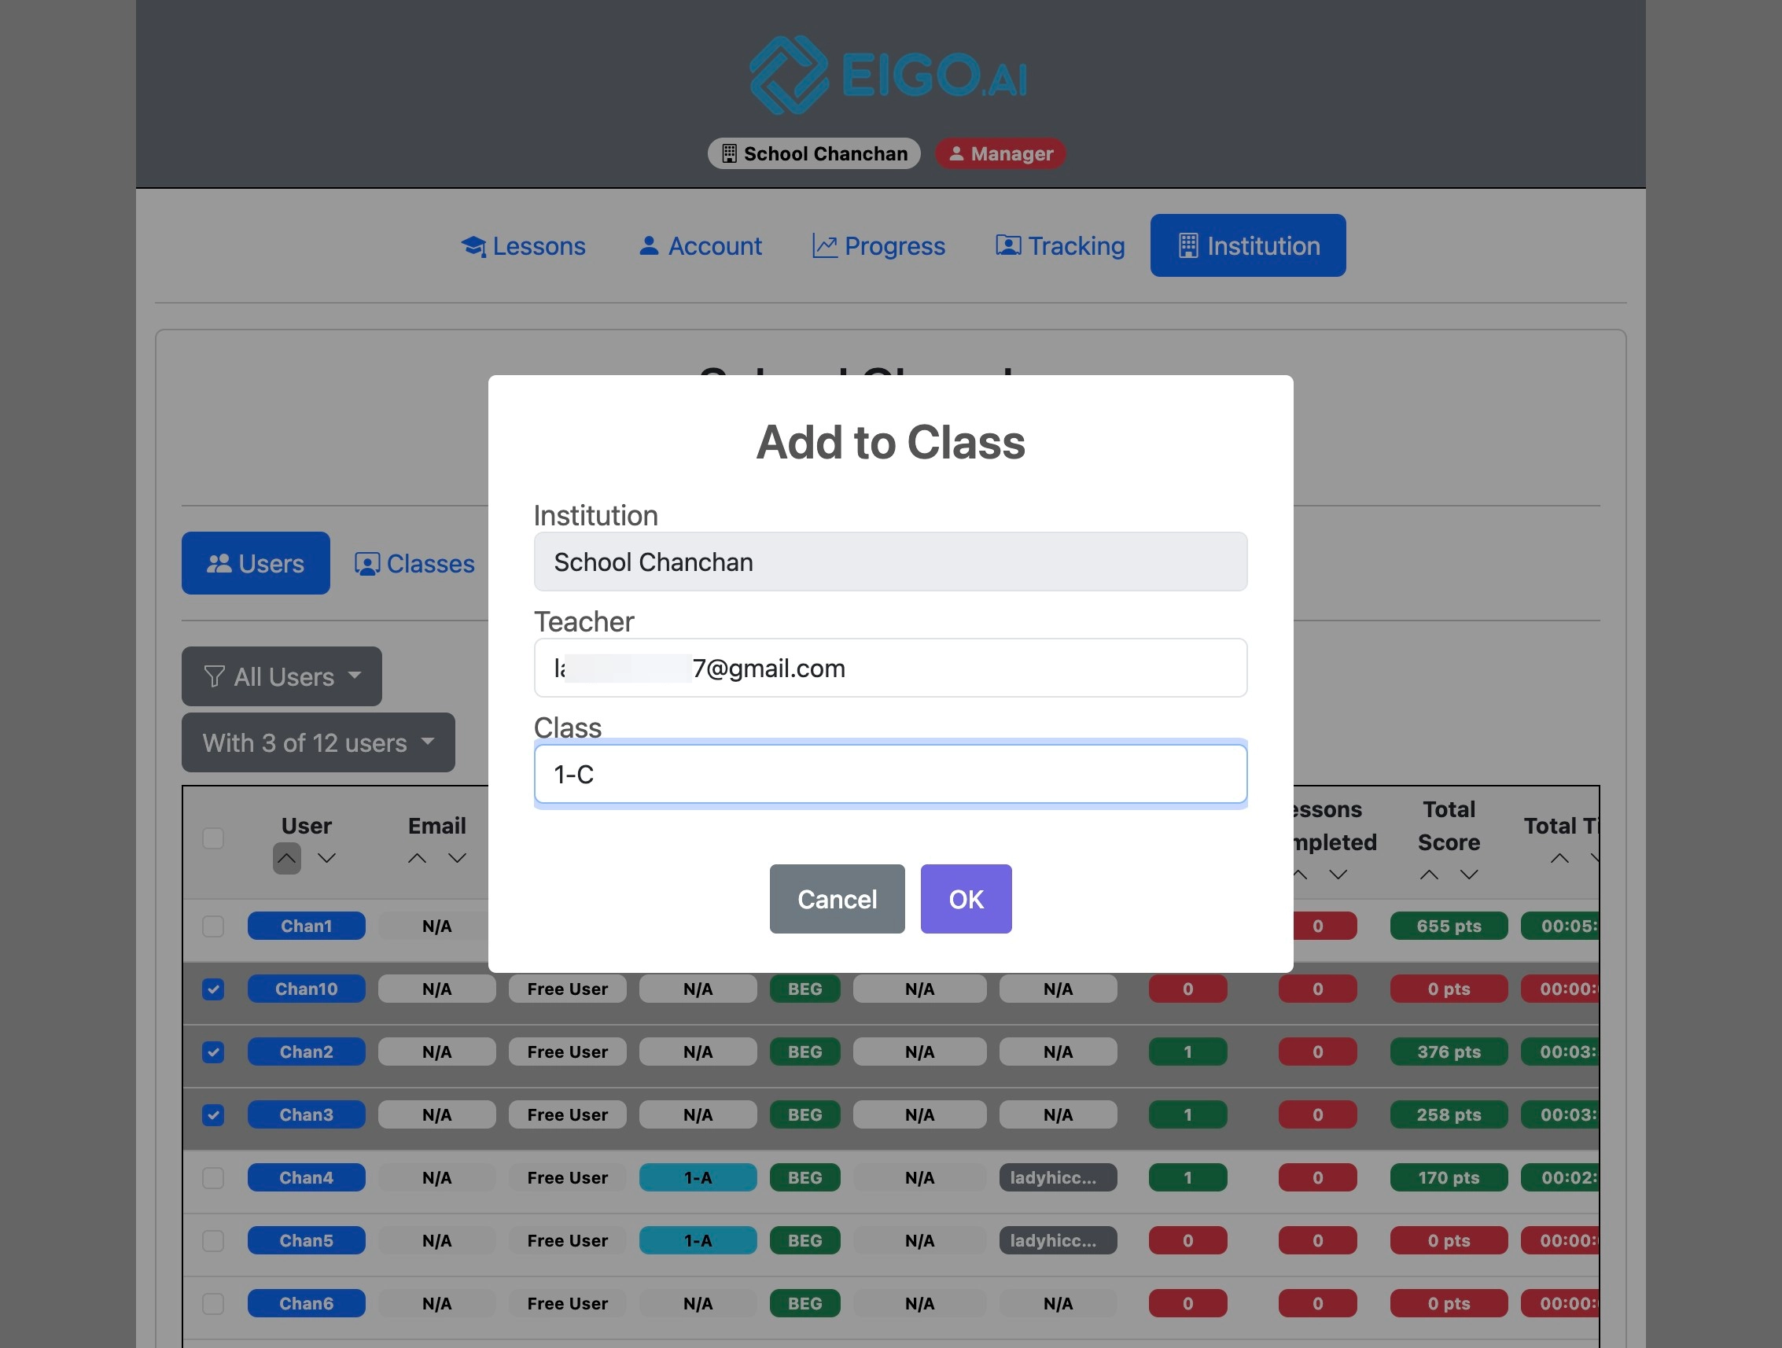Image resolution: width=1782 pixels, height=1348 pixels.
Task: Cancel the Add to Class dialog
Action: click(x=837, y=899)
